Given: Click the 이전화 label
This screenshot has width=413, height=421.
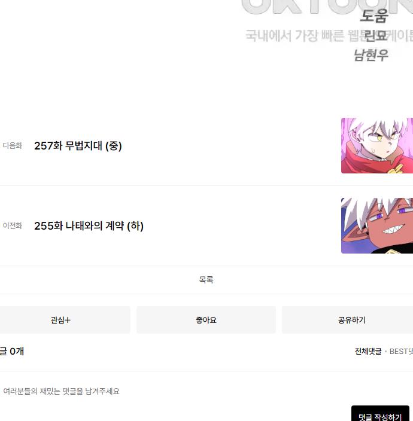Looking at the screenshot, I should pos(13,225).
